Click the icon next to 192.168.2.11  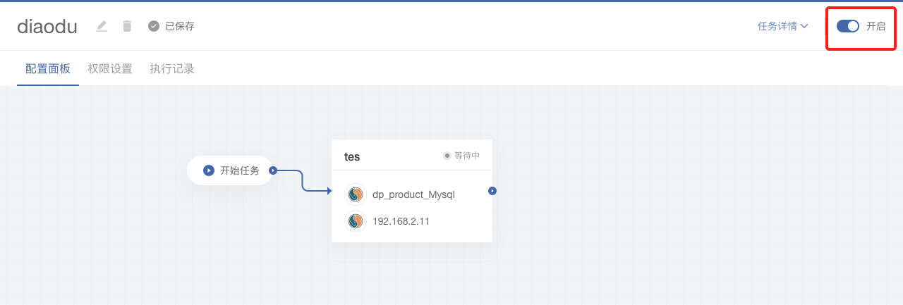[x=356, y=221]
